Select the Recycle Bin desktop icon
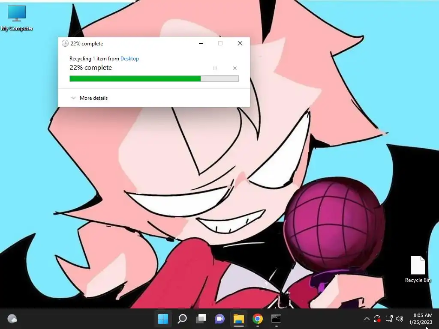 coord(418,269)
